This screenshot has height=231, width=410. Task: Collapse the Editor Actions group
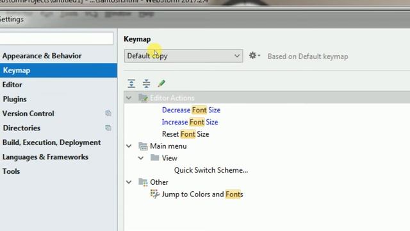129,98
